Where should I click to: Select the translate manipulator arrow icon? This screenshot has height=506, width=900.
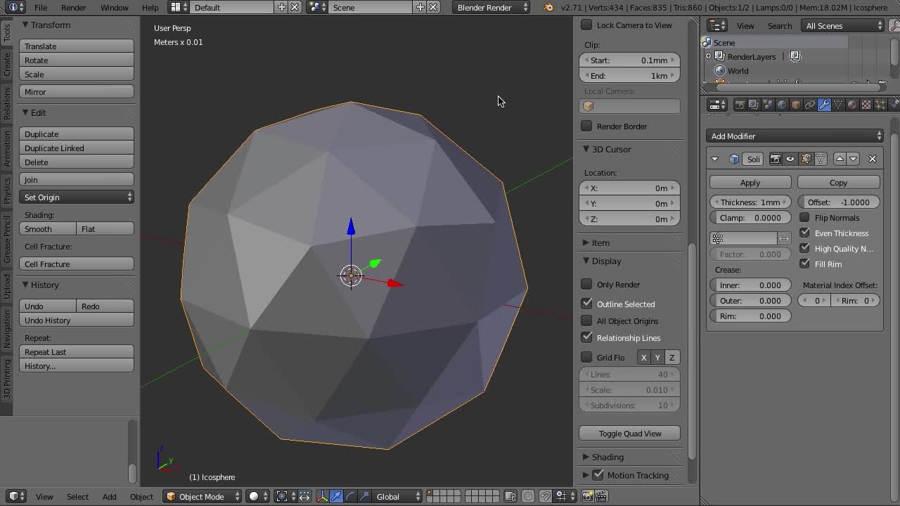pos(335,497)
